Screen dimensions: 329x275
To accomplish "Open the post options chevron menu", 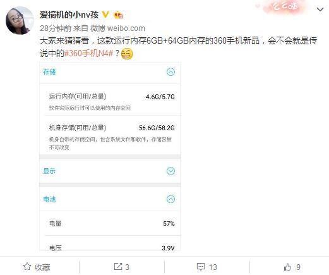I will tap(320, 9).
